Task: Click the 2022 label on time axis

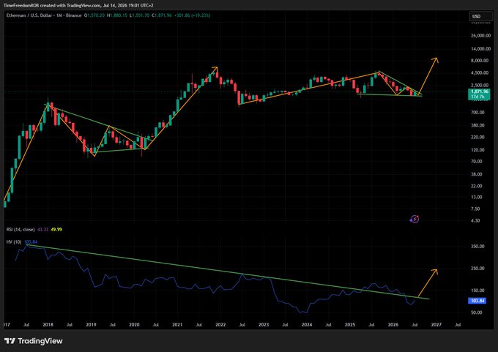Action: pyautogui.click(x=220, y=325)
